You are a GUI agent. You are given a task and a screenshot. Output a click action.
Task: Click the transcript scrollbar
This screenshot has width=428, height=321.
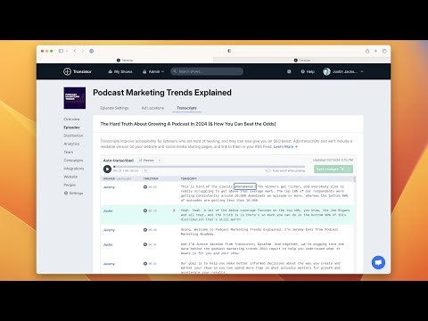pos(354,179)
